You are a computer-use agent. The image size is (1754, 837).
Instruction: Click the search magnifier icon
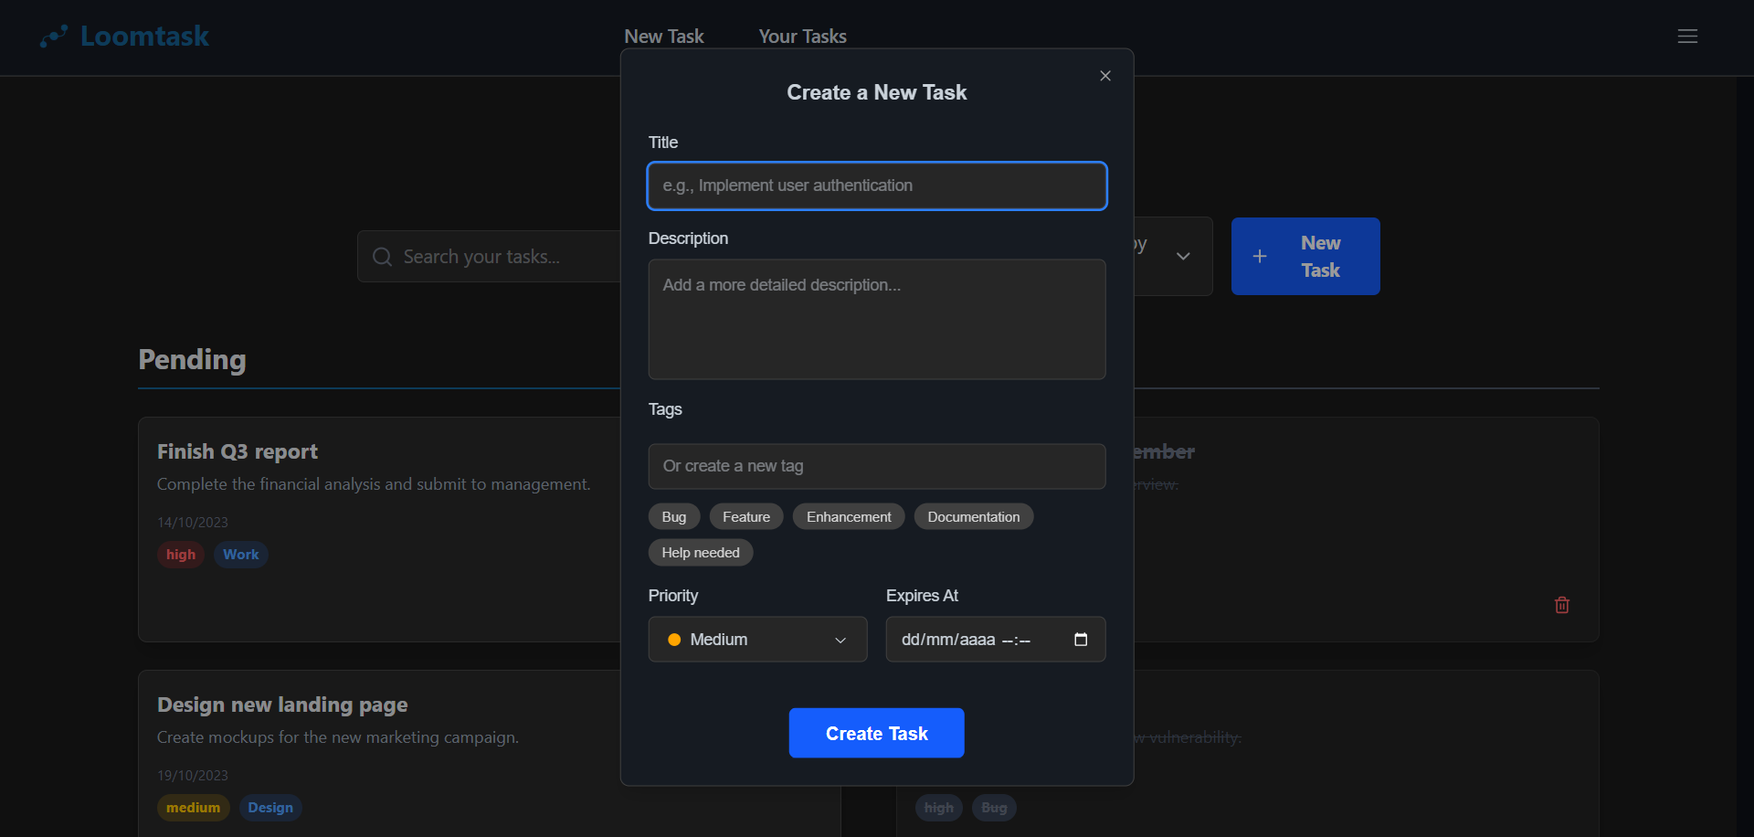[x=382, y=257]
